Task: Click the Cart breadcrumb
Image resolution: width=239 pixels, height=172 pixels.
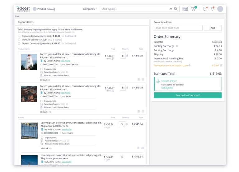Action: [x=17, y=16]
